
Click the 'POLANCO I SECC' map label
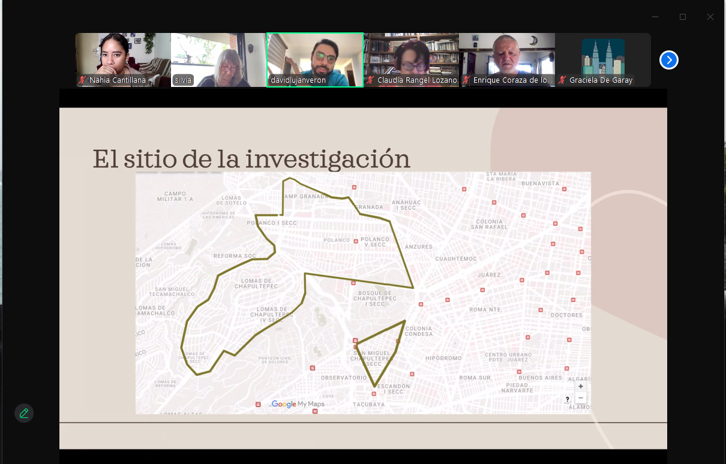click(272, 223)
